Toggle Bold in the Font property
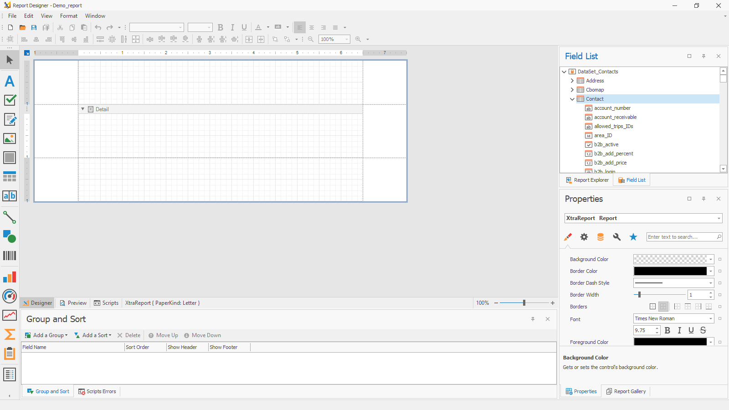Image resolution: width=729 pixels, height=410 pixels. click(667, 330)
